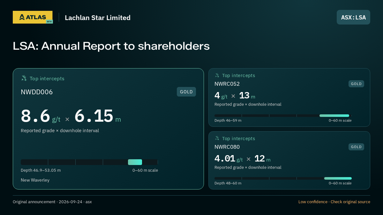383x215 pixels.
Task: Click the NWRC080 depth bar highlight
Action: point(338,178)
